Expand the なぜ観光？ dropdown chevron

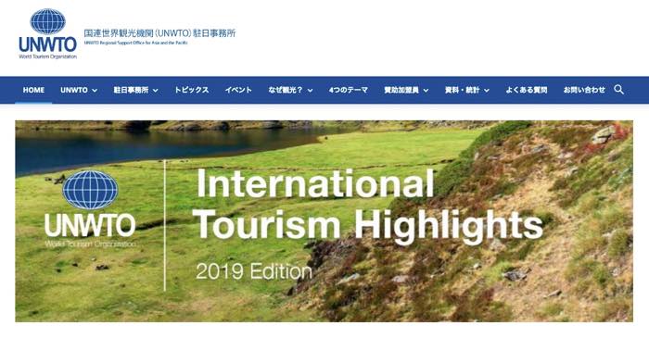(x=310, y=91)
